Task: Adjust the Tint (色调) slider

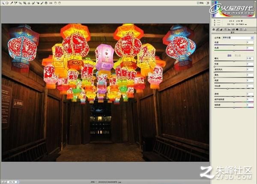Action: [234, 50]
